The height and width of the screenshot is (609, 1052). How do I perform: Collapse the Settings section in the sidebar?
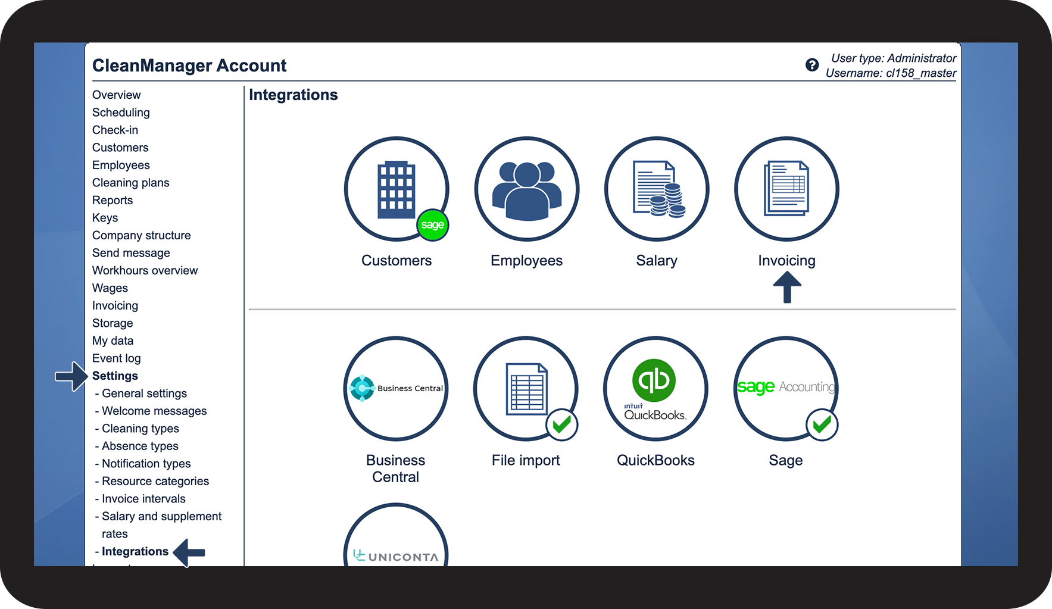(x=115, y=376)
